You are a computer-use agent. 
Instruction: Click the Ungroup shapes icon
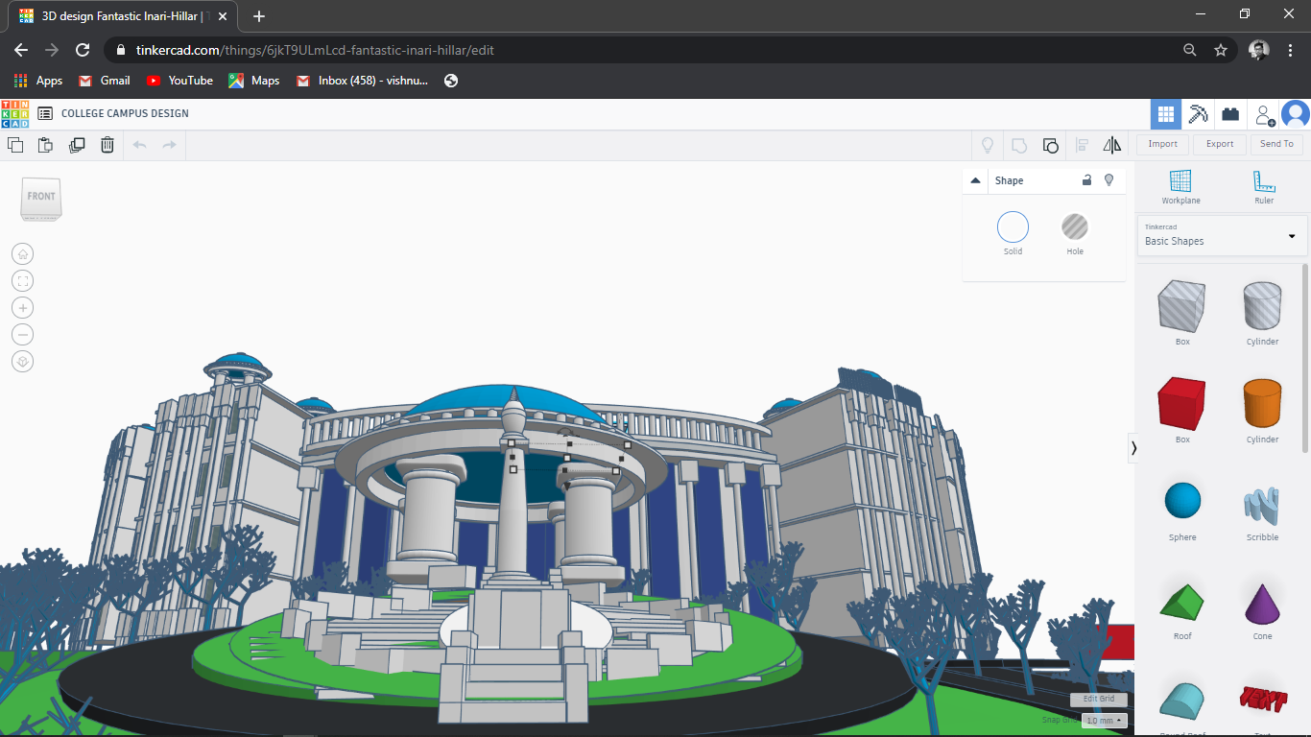[1051, 145]
